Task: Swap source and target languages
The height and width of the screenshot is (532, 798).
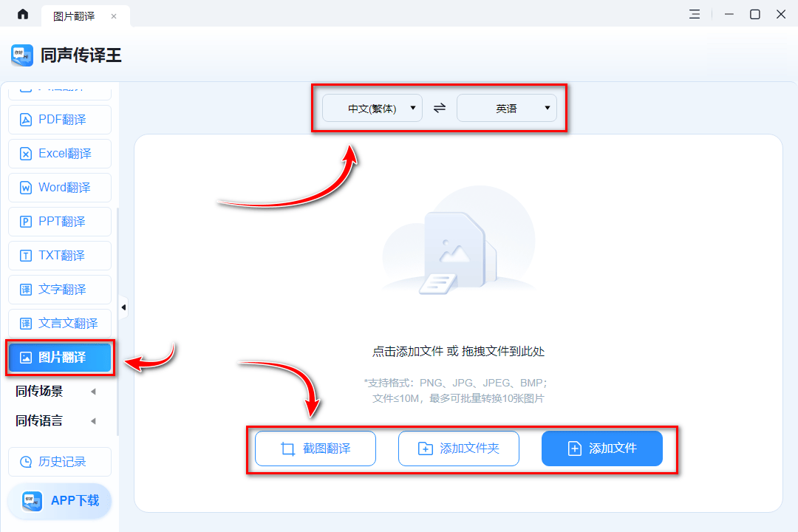Action: pos(440,108)
